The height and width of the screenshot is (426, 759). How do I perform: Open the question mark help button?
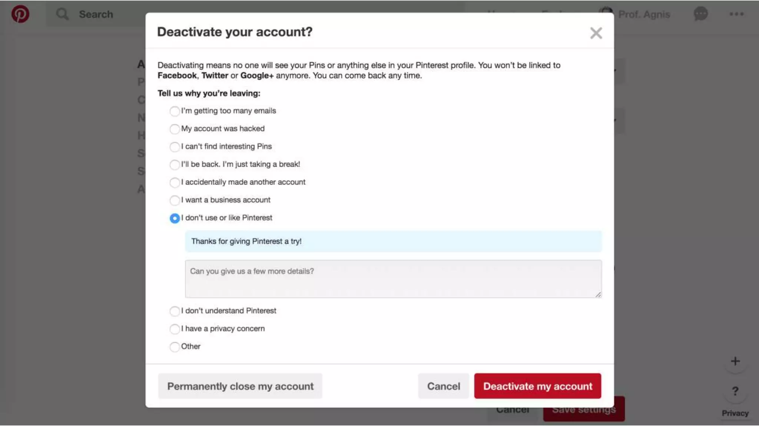coord(735,391)
